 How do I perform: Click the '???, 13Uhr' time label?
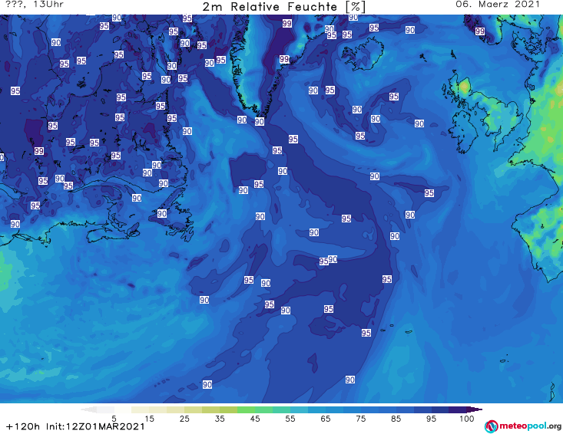coord(35,5)
